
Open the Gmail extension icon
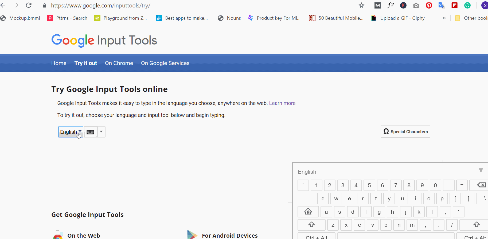[x=377, y=5]
